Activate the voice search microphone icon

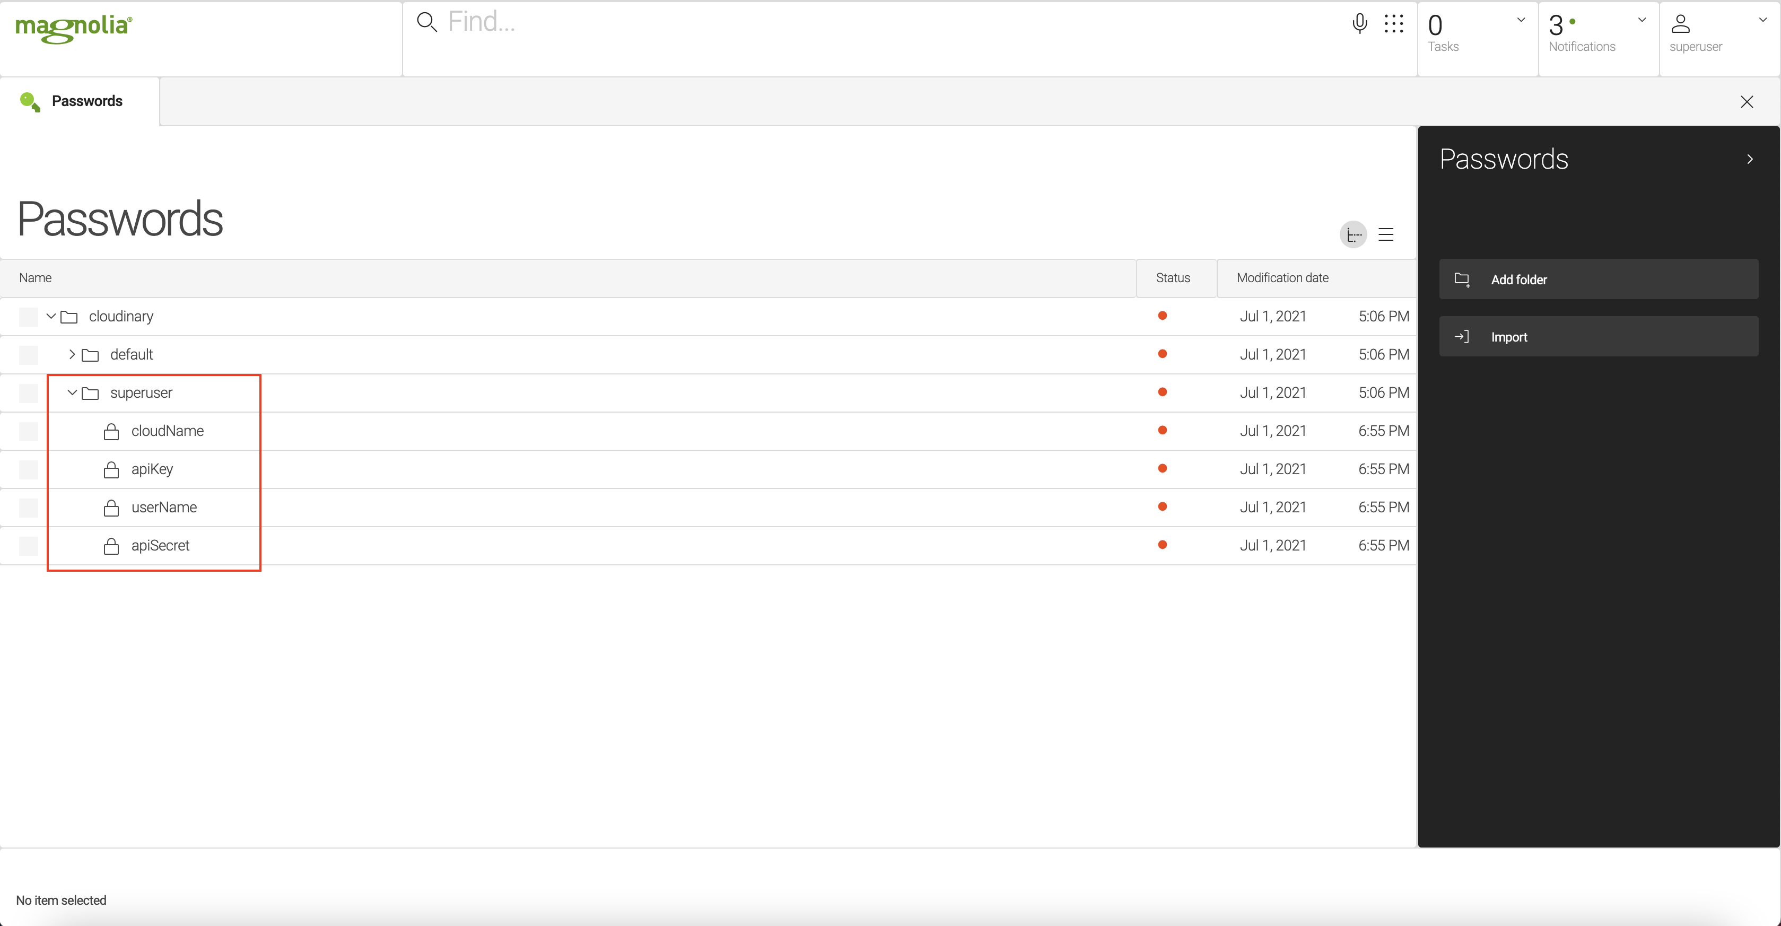tap(1359, 23)
